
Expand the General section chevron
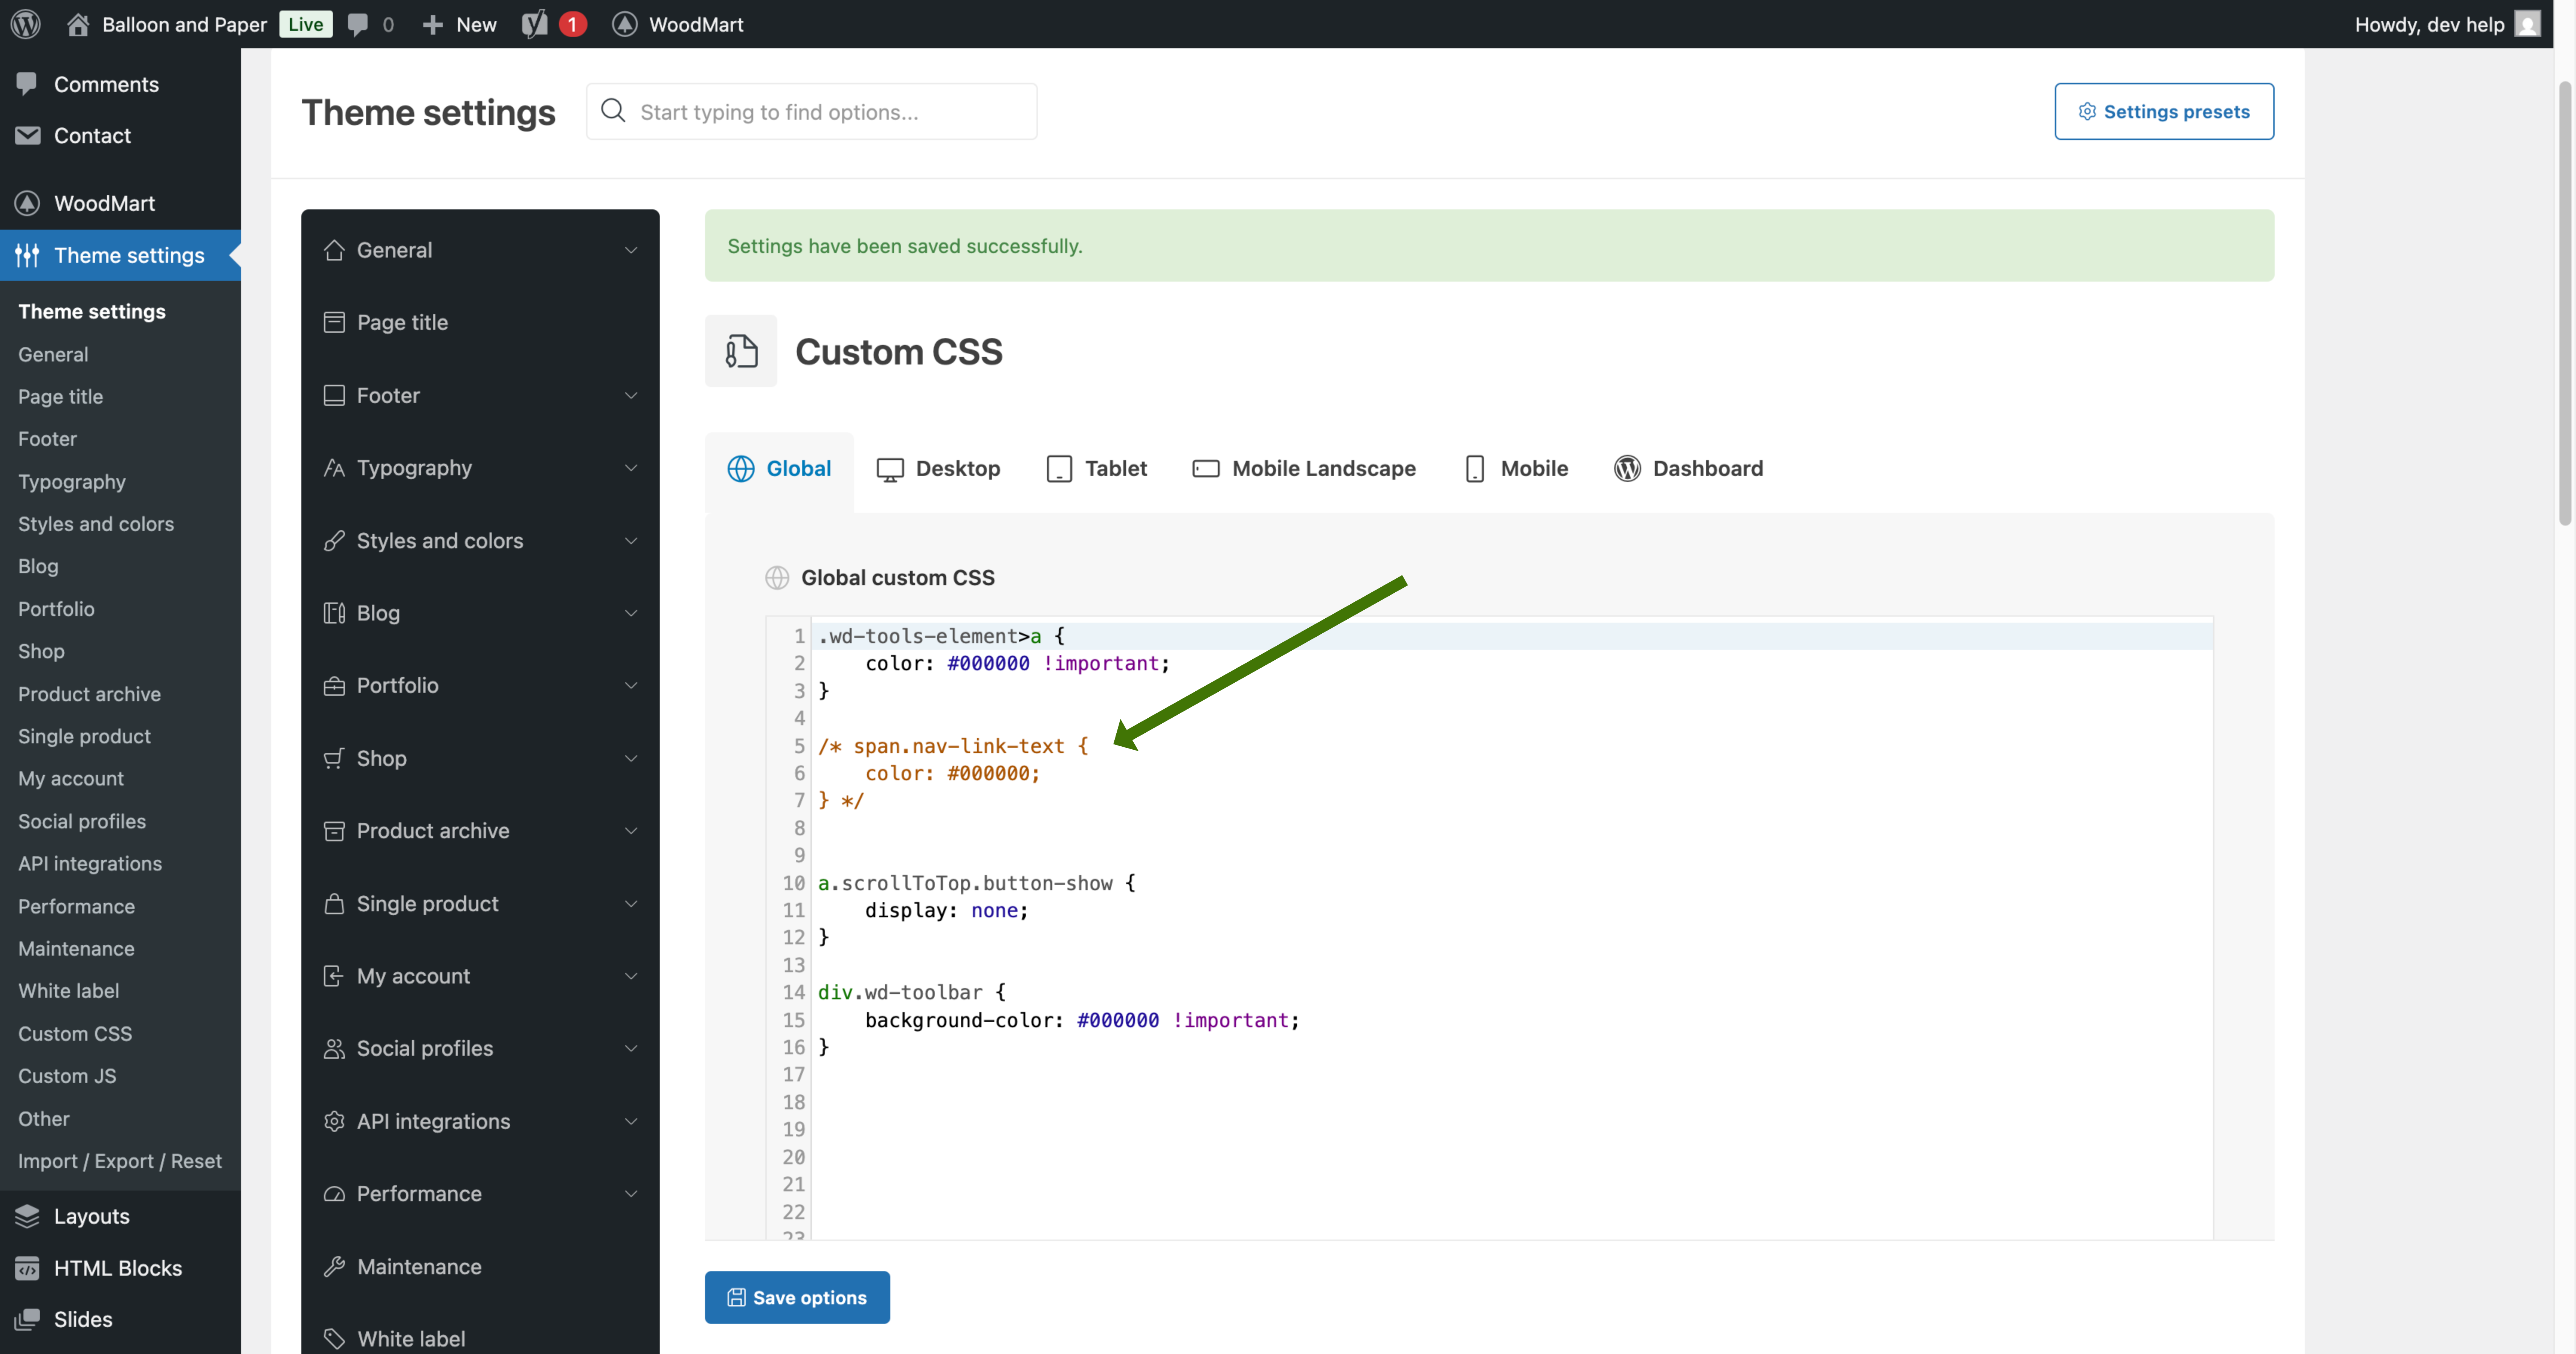tap(631, 250)
